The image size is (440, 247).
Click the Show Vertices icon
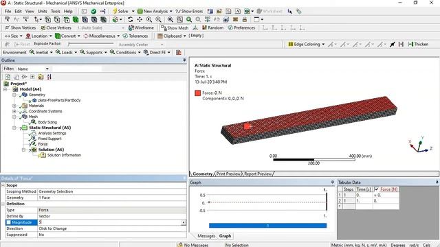[8, 27]
